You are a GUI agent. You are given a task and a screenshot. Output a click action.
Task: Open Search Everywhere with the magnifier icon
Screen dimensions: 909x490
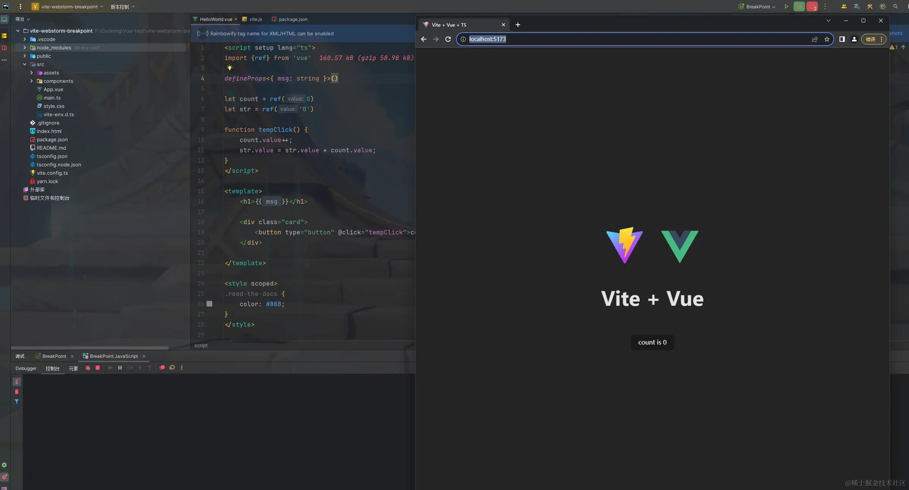tap(895, 6)
